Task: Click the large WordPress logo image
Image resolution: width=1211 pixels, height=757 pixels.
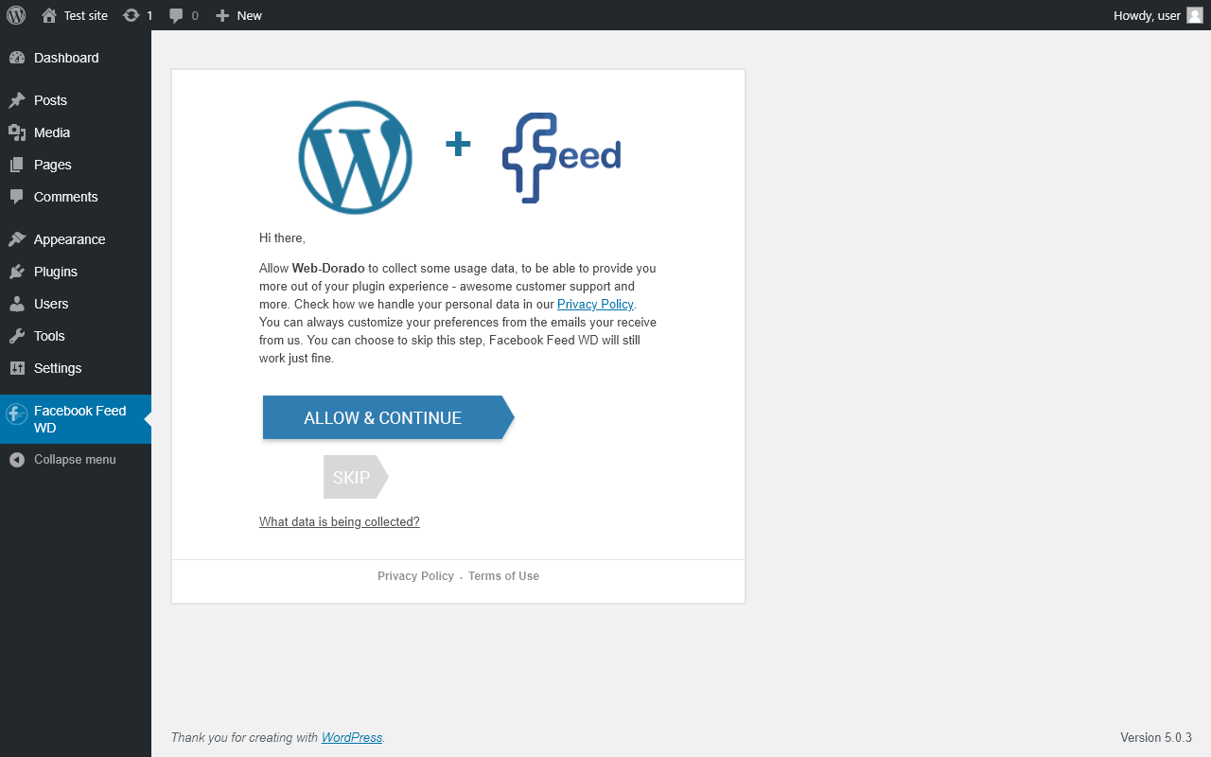Action: point(355,157)
